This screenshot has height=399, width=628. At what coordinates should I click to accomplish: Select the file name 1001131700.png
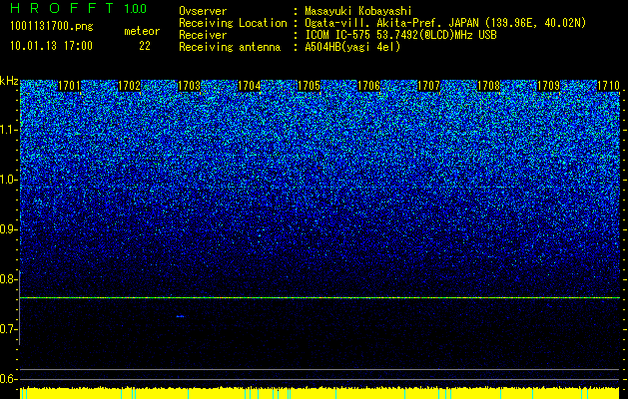(x=52, y=26)
